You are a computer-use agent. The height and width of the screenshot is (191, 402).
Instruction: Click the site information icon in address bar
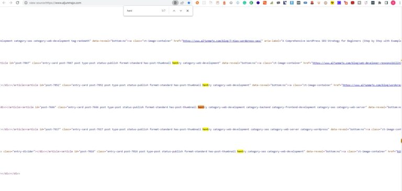coord(26,3)
